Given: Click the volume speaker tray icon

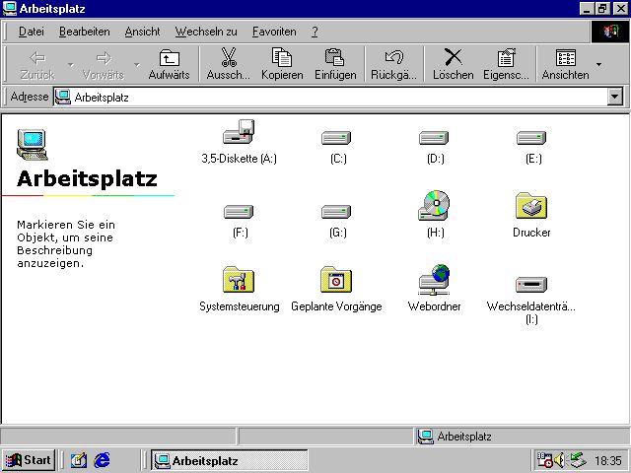Looking at the screenshot, I should coord(559,460).
